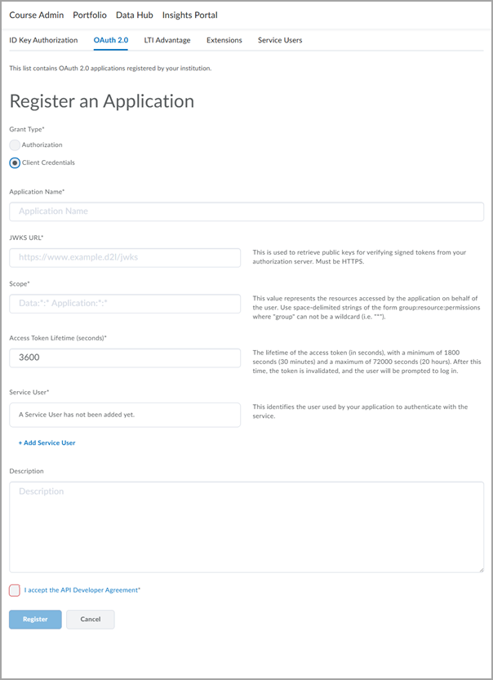Select the Authorization grant type

click(14, 144)
